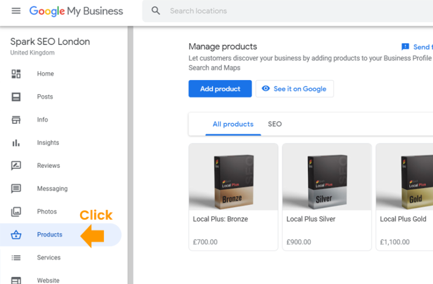Click the Insights bar chart icon

16,143
